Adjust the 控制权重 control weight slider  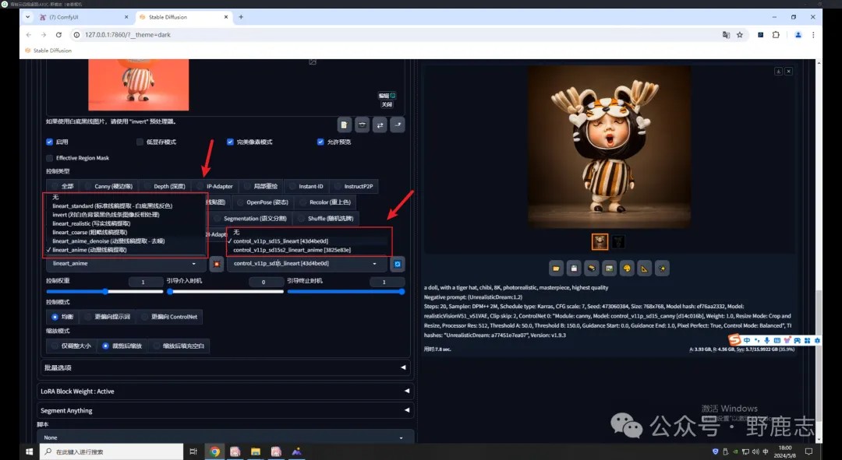(x=104, y=292)
